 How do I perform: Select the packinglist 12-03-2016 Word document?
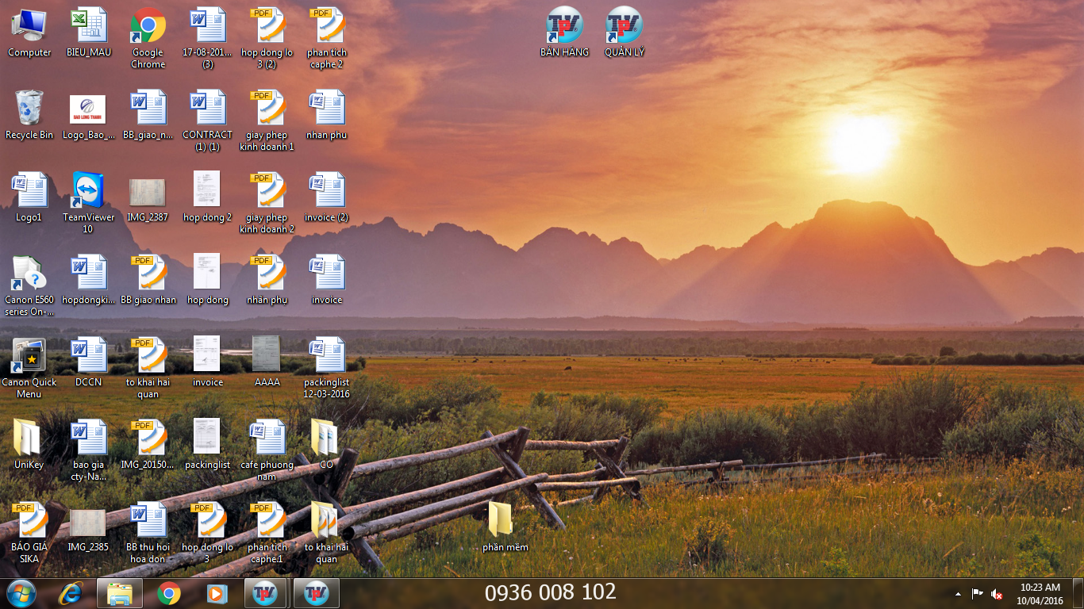click(x=327, y=368)
